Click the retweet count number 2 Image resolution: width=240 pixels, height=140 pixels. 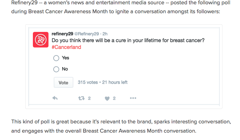pyautogui.click(x=89, y=98)
